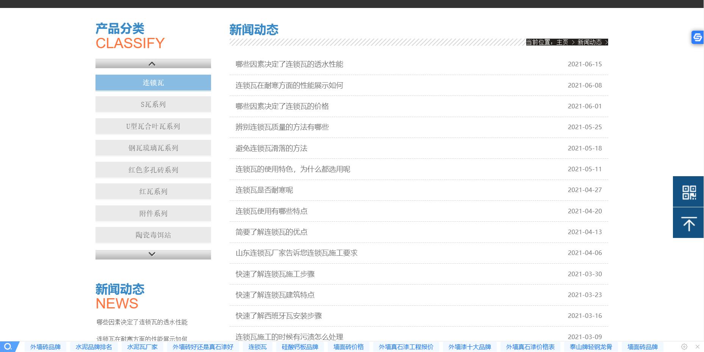The height and width of the screenshot is (352, 704).
Task: Open article 辨别连锁瓦质量的方法有哪些
Action: (x=282, y=127)
